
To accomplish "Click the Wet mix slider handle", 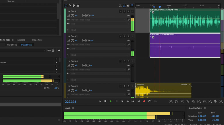I will pos(45,88).
